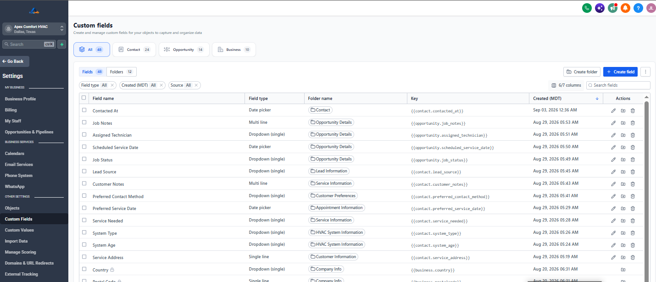Select the Scheduled Service Date row checkbox

(x=84, y=147)
